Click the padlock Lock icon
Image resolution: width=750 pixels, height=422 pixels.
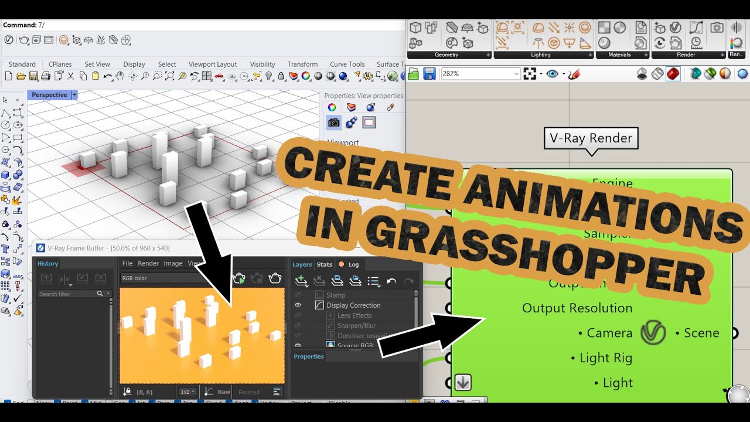tap(281, 76)
